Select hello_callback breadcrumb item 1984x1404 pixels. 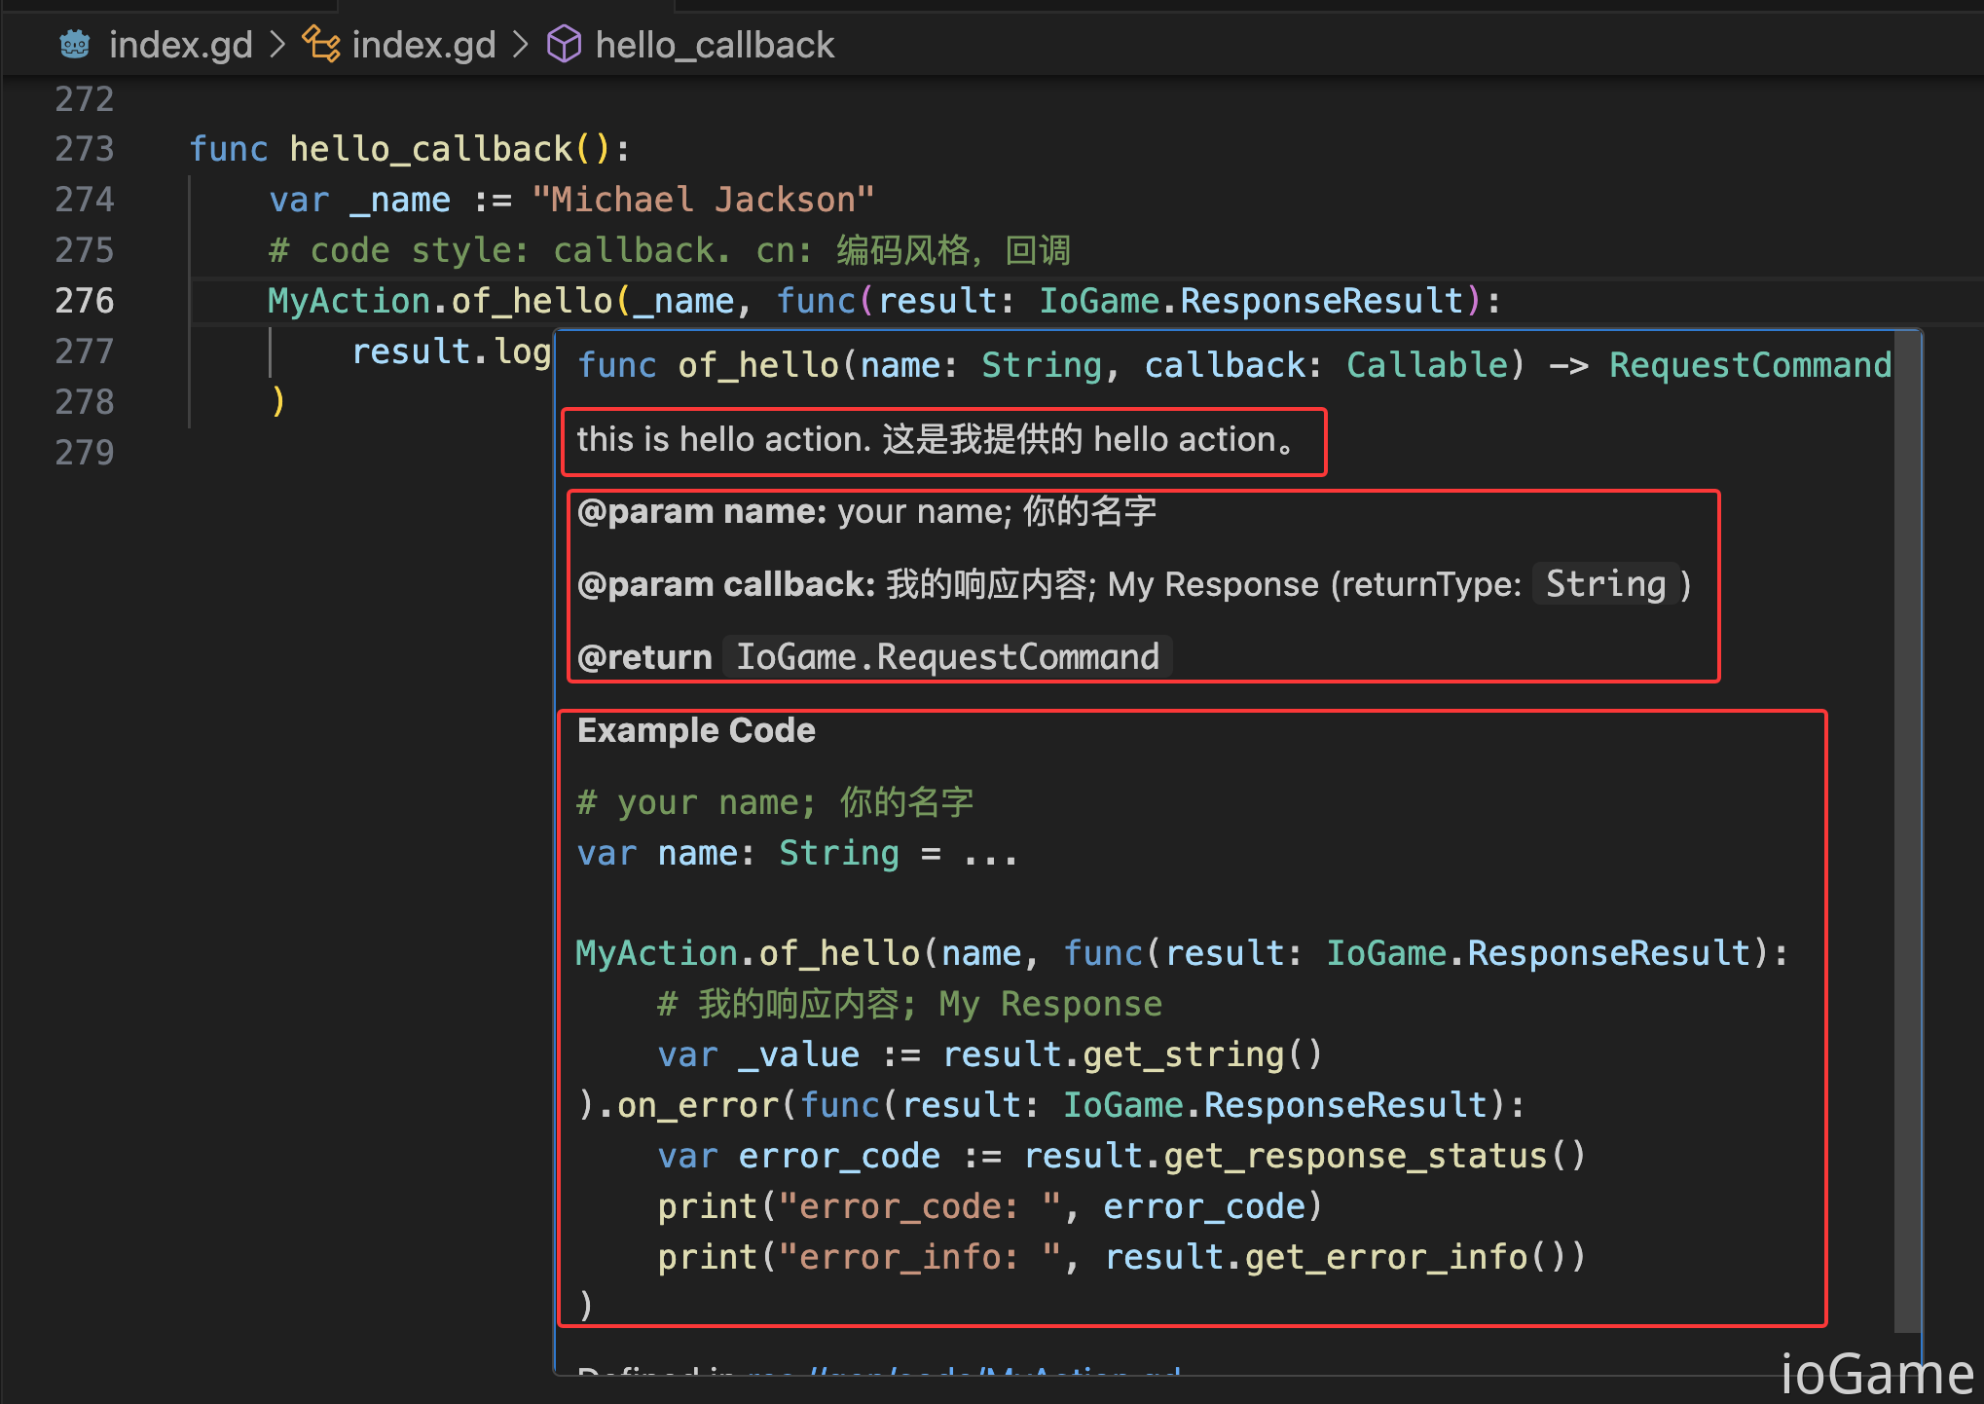(715, 45)
